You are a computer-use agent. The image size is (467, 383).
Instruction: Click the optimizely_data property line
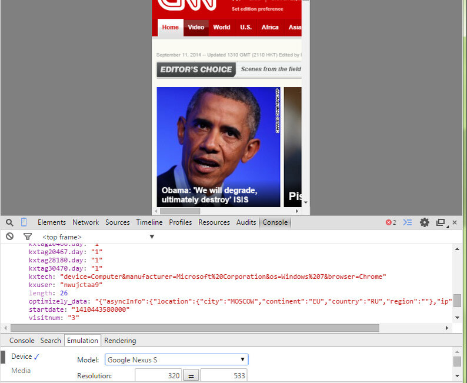[x=240, y=301]
